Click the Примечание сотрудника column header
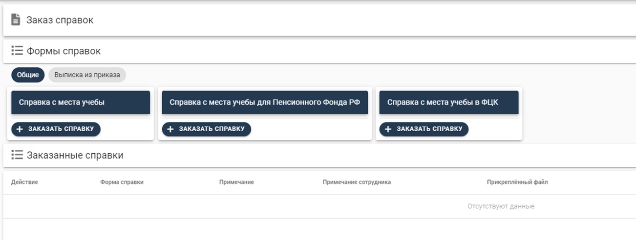Image resolution: width=636 pixels, height=240 pixels. 357,182
